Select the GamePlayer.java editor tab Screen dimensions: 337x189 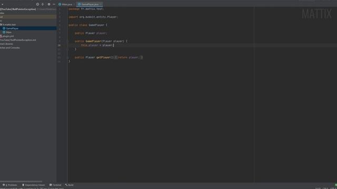point(90,4)
